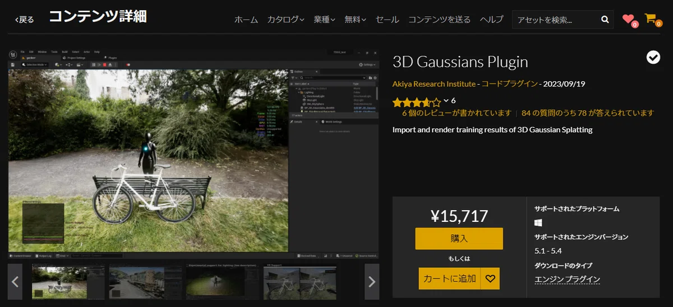Click the wishlist heart icon in header
Screen dimensions: 673x307
coord(628,18)
